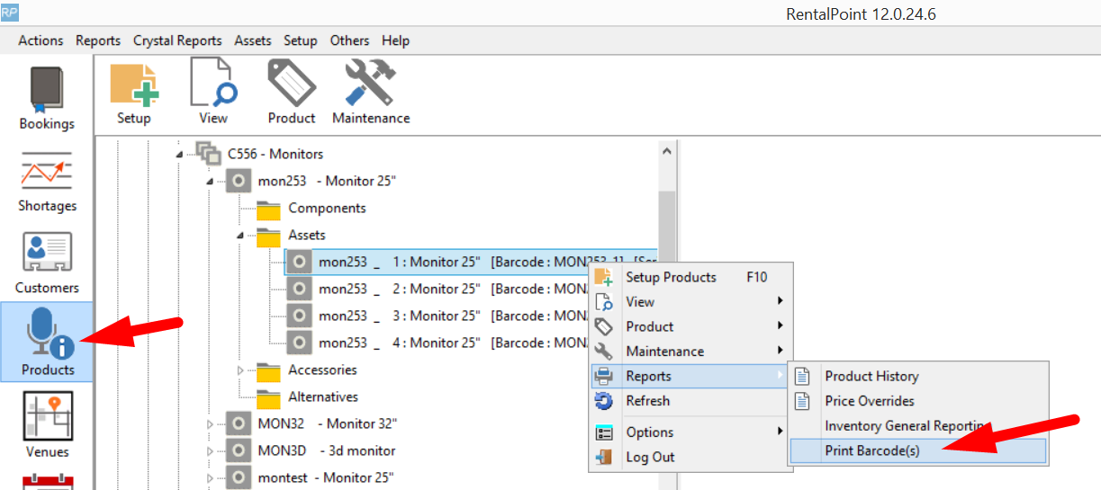
Task: Open the Options submenu in context menu
Action: point(690,432)
